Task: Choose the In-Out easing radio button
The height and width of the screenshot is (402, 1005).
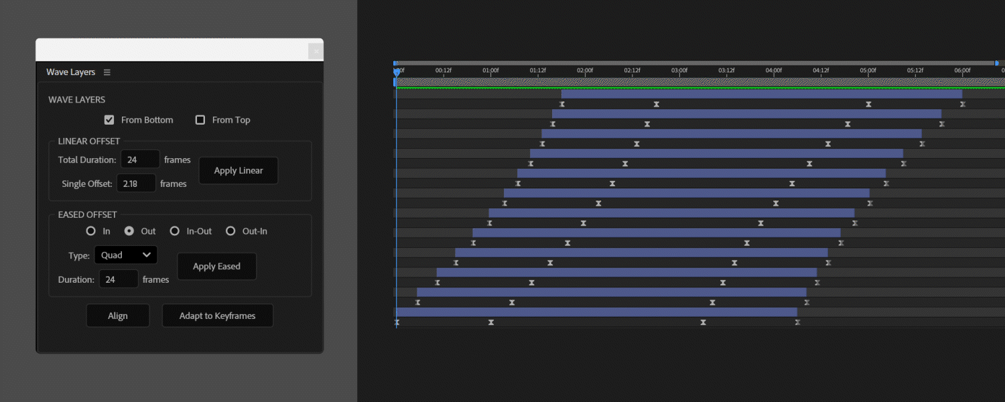Action: [175, 231]
